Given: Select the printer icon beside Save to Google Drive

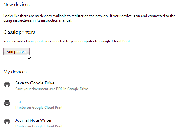Looking at the screenshot, I should pos(7,84).
